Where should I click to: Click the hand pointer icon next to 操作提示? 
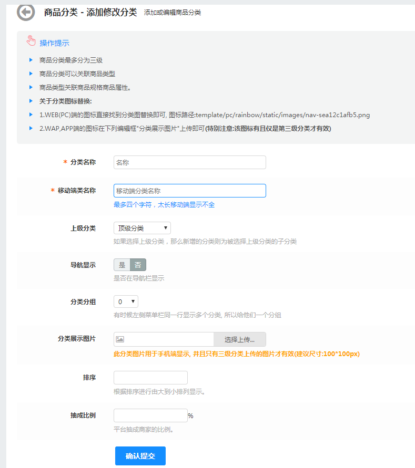pyautogui.click(x=31, y=41)
